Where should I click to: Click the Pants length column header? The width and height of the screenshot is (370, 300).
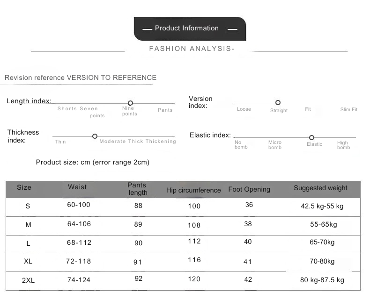click(x=137, y=189)
